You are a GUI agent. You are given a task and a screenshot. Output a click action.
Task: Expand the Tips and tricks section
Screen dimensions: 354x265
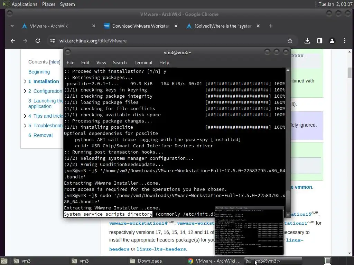[25, 116]
